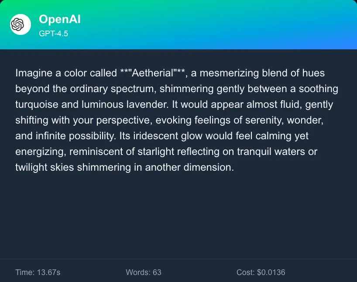Click the phrase "tranquil waters"
Viewport: 357px width, 282px height.
[x=272, y=151]
